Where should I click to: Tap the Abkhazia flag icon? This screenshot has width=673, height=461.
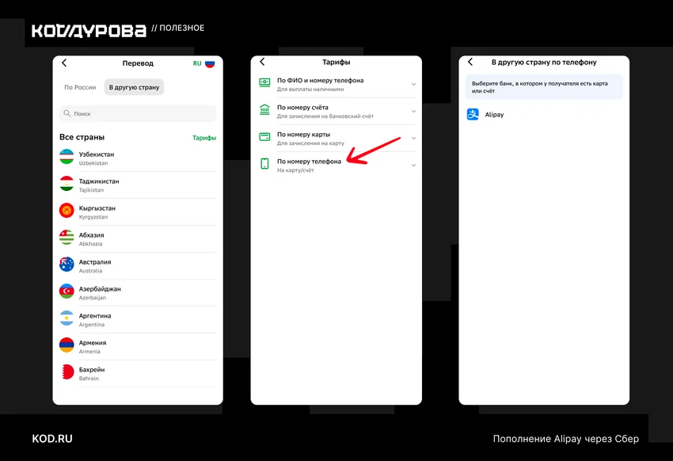(67, 238)
